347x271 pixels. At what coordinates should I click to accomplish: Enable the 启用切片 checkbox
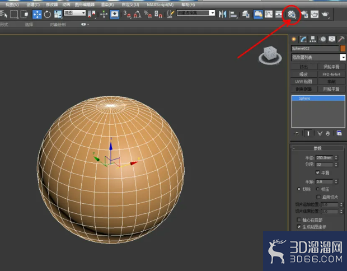pyautogui.click(x=318, y=197)
